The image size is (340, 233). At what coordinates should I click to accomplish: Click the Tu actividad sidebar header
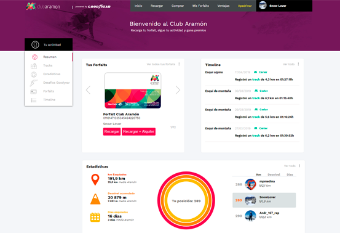(49, 44)
